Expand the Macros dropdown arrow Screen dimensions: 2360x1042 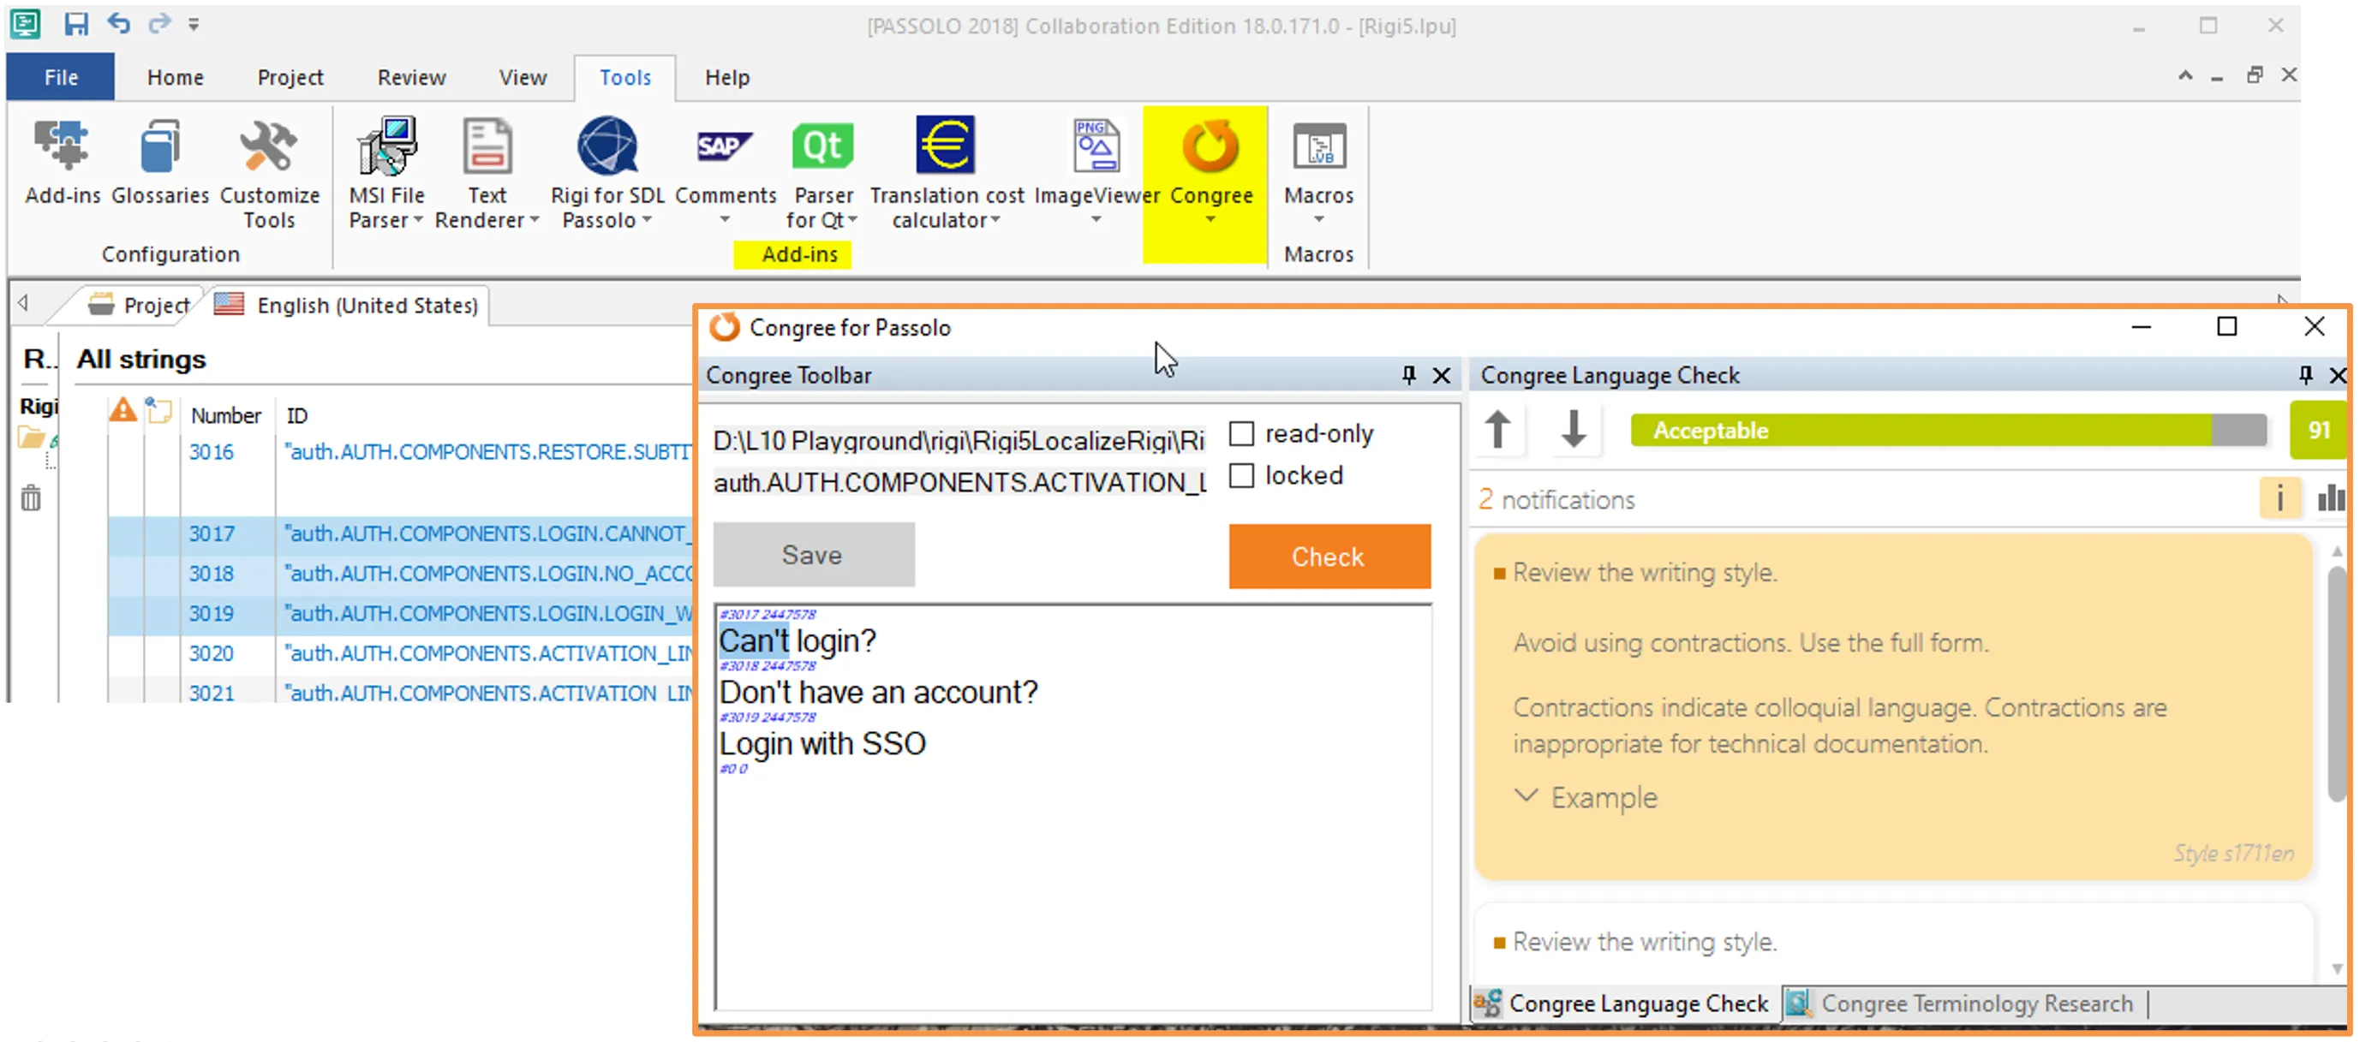coord(1318,221)
